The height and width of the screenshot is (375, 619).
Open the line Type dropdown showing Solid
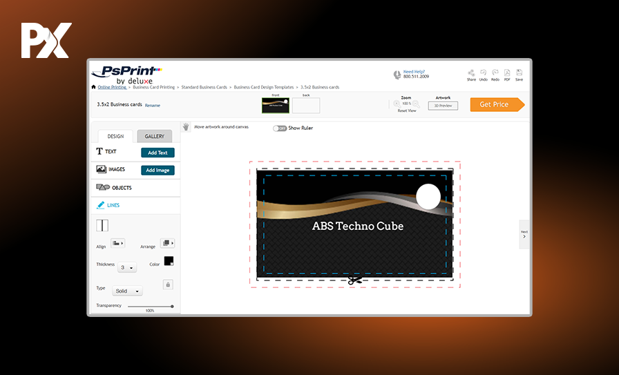point(127,291)
